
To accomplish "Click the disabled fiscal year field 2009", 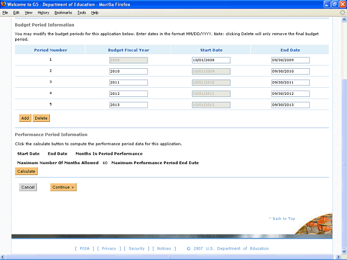I will [128, 60].
